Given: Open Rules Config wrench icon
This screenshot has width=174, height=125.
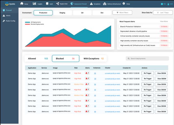Looking at the screenshot, I should pos(4,21).
